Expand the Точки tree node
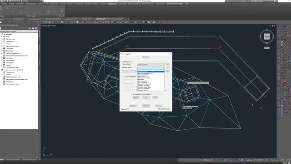Viewport: 291px width, 164px height. click(x=2, y=36)
